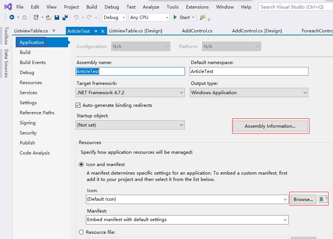
Task: Select the Build properties page
Action: 25,52
